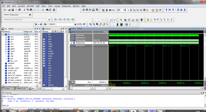Collapse the tb top-level instance
This screenshot has height=112, width=206.
[4, 34]
